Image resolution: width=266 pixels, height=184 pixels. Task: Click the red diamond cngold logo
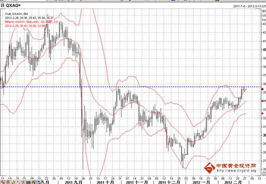click(x=210, y=168)
